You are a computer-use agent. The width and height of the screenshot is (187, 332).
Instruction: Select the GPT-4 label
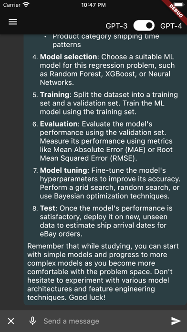pyautogui.click(x=171, y=26)
